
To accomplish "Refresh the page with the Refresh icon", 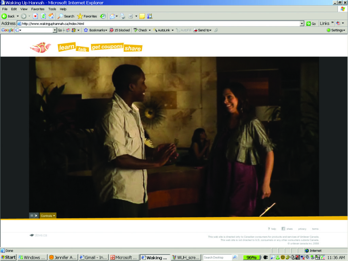I will (x=43, y=16).
